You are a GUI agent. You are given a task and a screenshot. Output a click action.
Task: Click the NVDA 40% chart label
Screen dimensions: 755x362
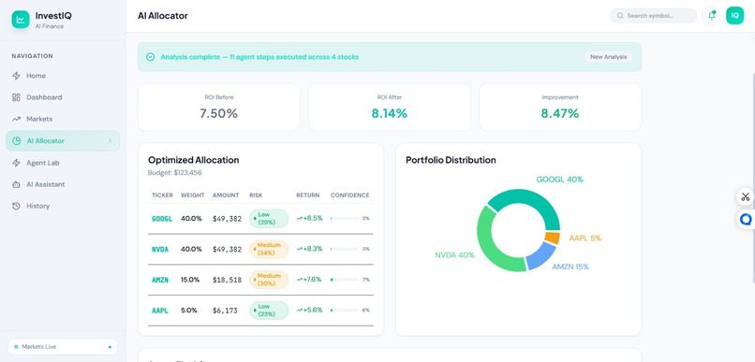tap(454, 254)
